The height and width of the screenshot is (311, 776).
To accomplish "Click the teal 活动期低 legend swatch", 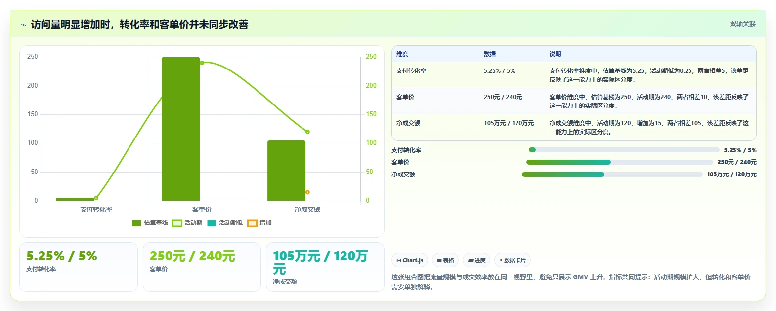I will [212, 223].
